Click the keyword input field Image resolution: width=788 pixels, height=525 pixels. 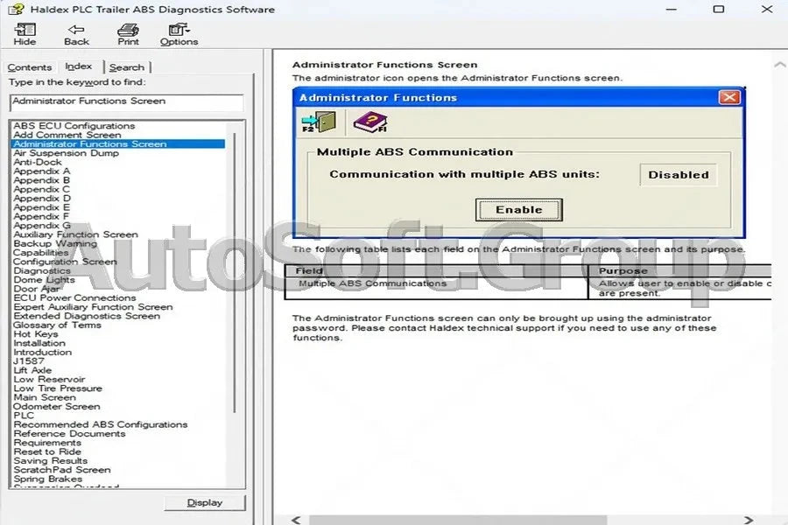click(127, 102)
